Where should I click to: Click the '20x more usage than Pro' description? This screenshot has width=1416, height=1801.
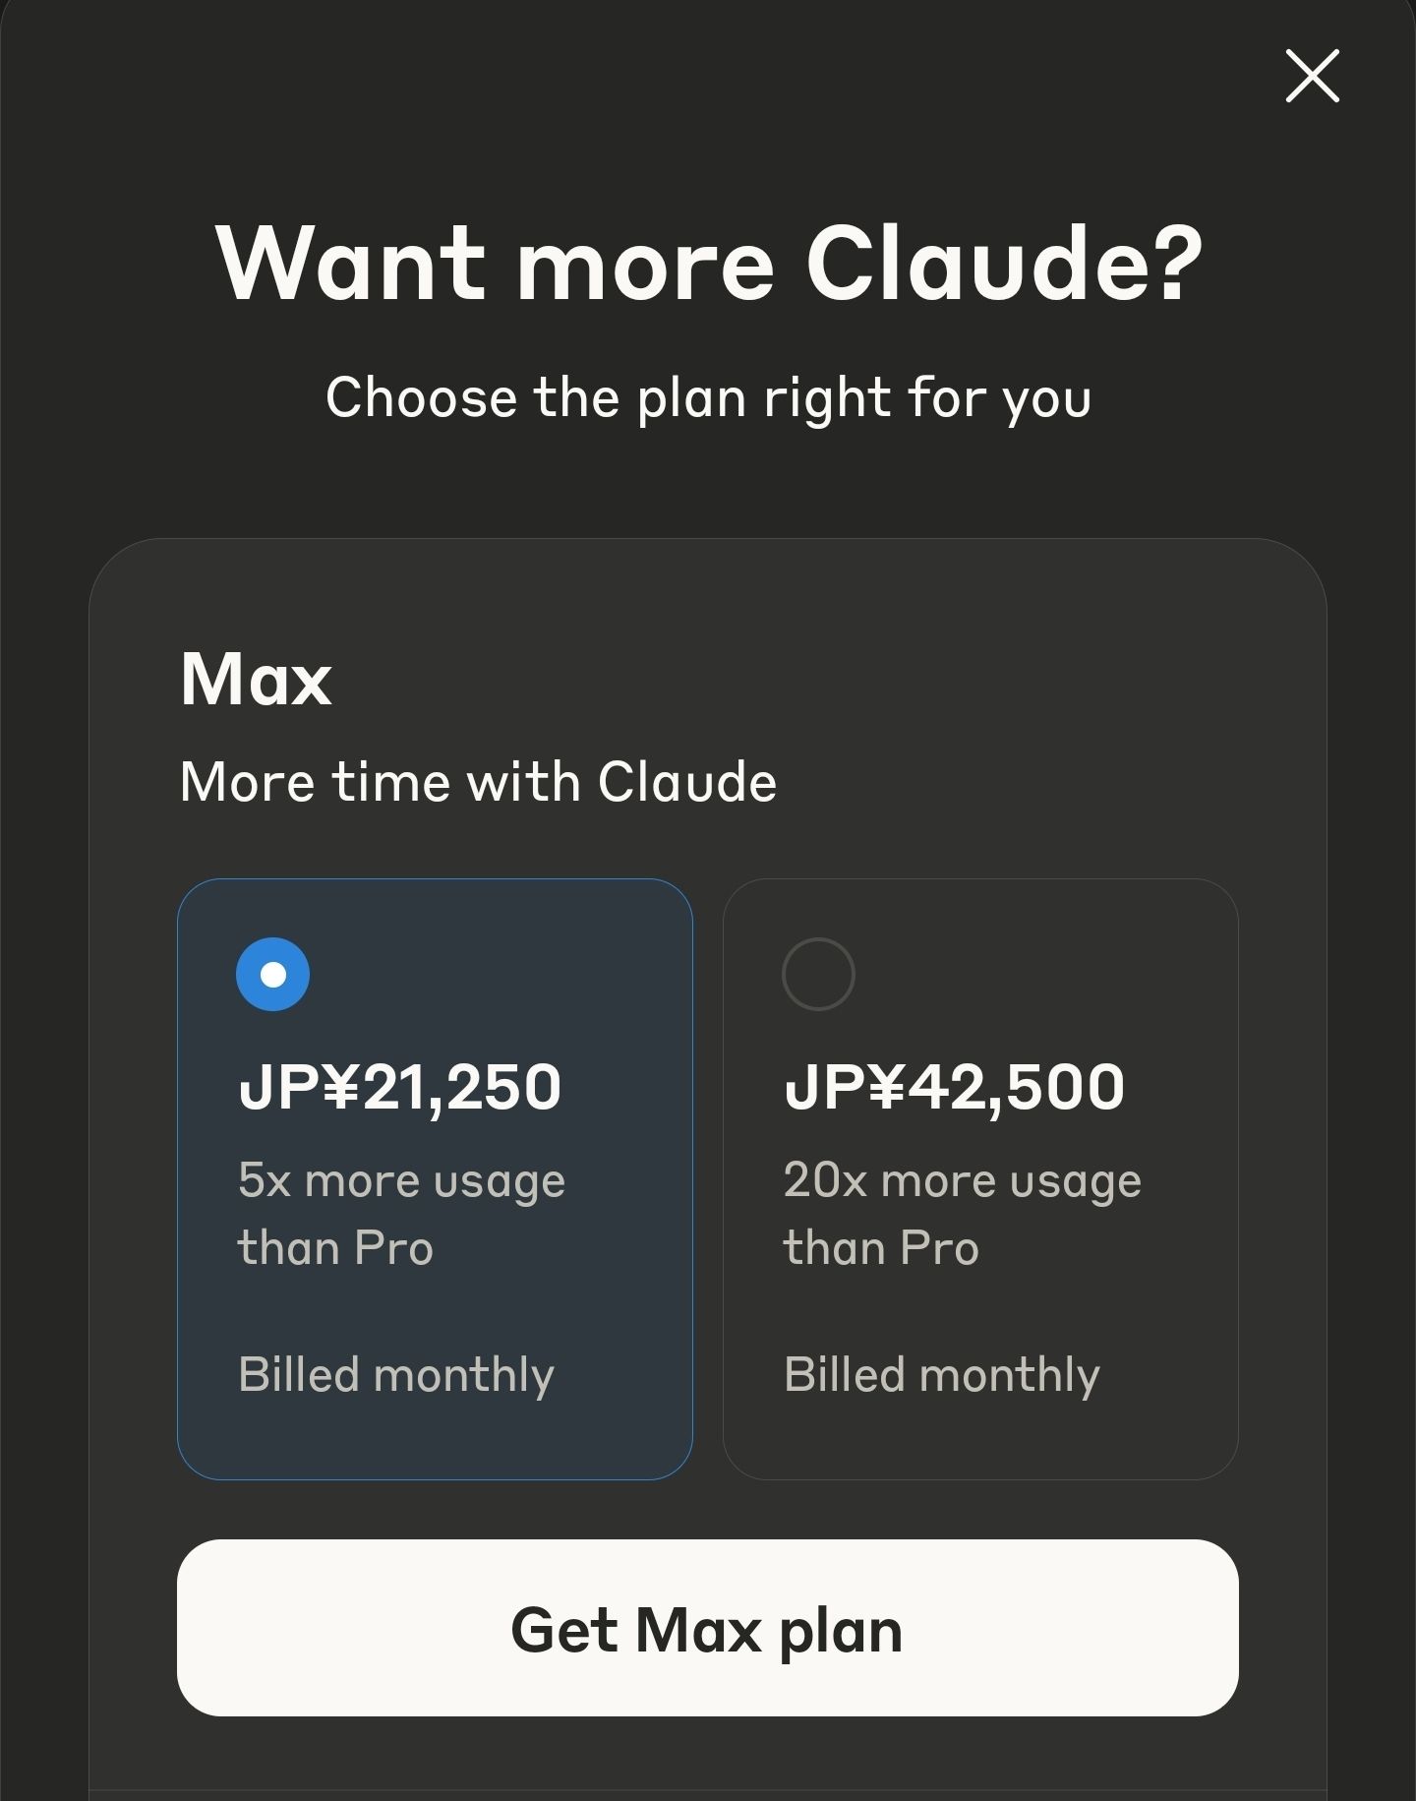pyautogui.click(x=962, y=1213)
